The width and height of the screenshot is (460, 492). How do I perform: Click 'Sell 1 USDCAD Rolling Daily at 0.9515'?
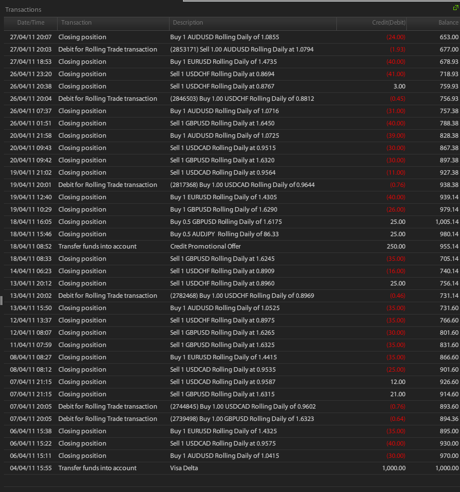(223, 148)
